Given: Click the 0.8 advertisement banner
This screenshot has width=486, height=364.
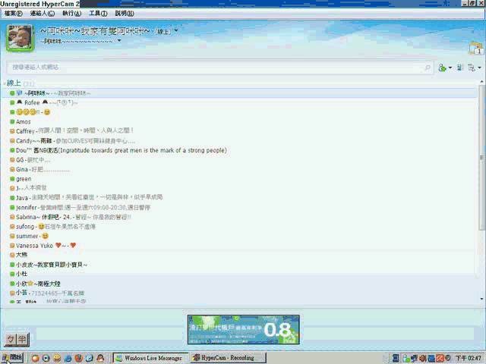Looking at the screenshot, I should pyautogui.click(x=243, y=329).
